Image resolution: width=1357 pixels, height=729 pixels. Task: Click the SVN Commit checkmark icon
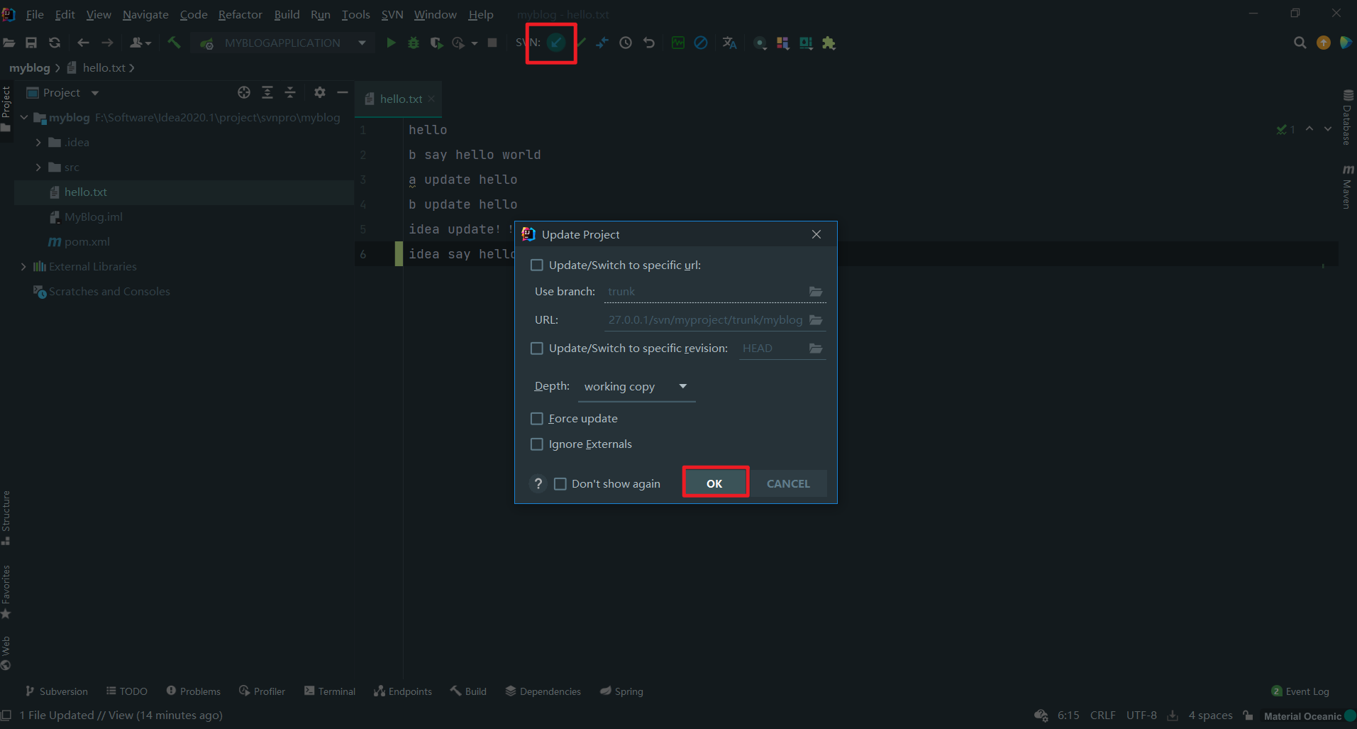tap(581, 43)
